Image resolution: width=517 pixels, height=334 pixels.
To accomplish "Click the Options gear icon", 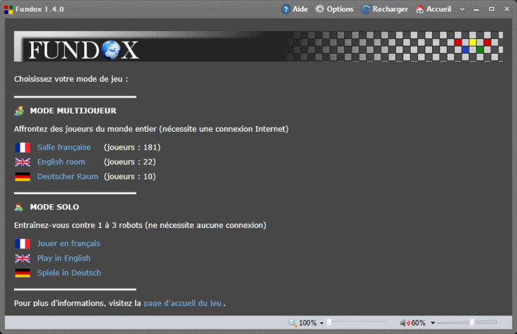I will (x=320, y=9).
